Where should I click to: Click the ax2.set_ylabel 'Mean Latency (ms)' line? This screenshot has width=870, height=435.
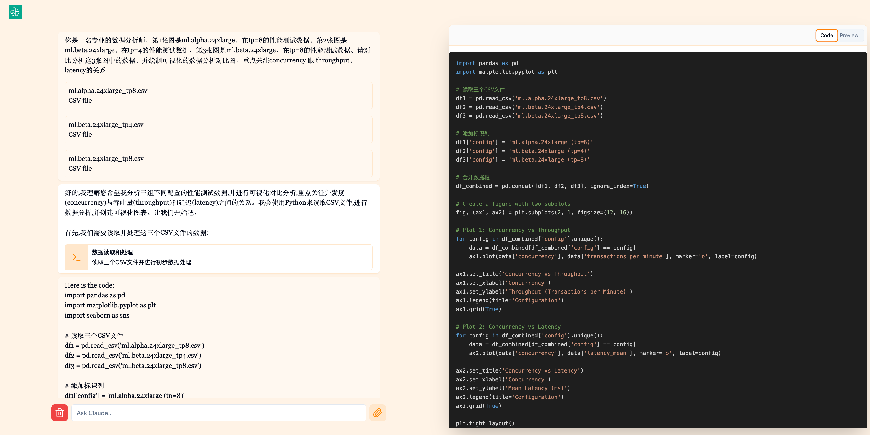click(513, 388)
